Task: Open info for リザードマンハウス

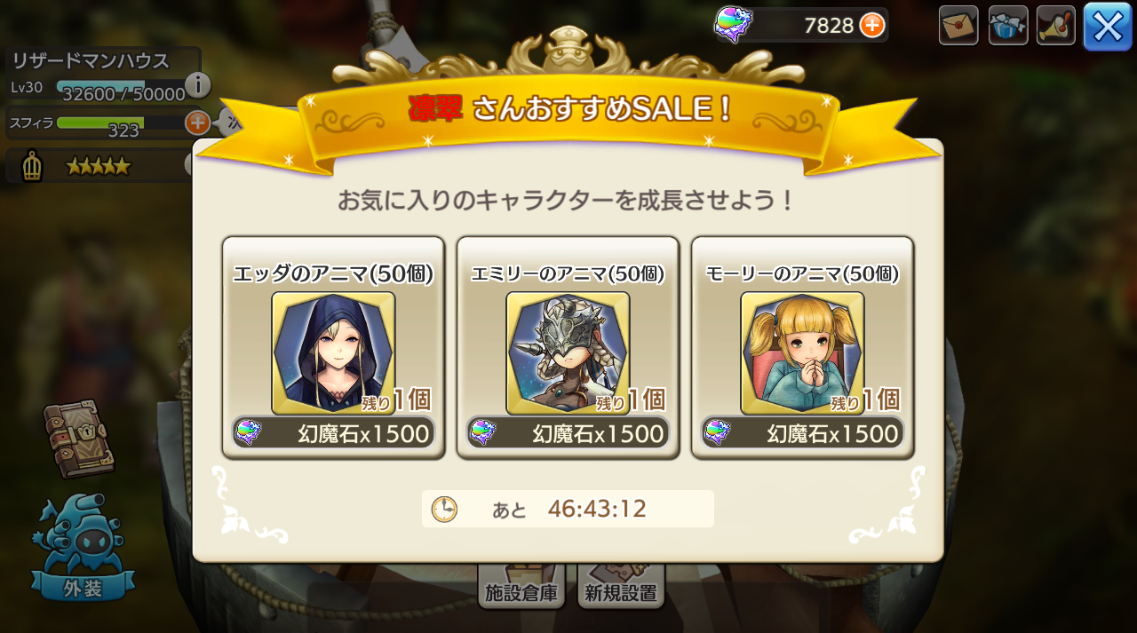Action: 197,85
